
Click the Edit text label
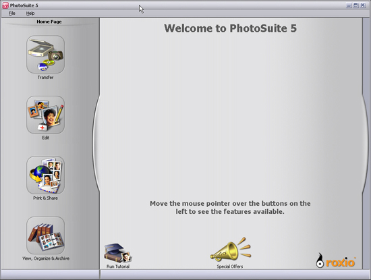pos(46,138)
